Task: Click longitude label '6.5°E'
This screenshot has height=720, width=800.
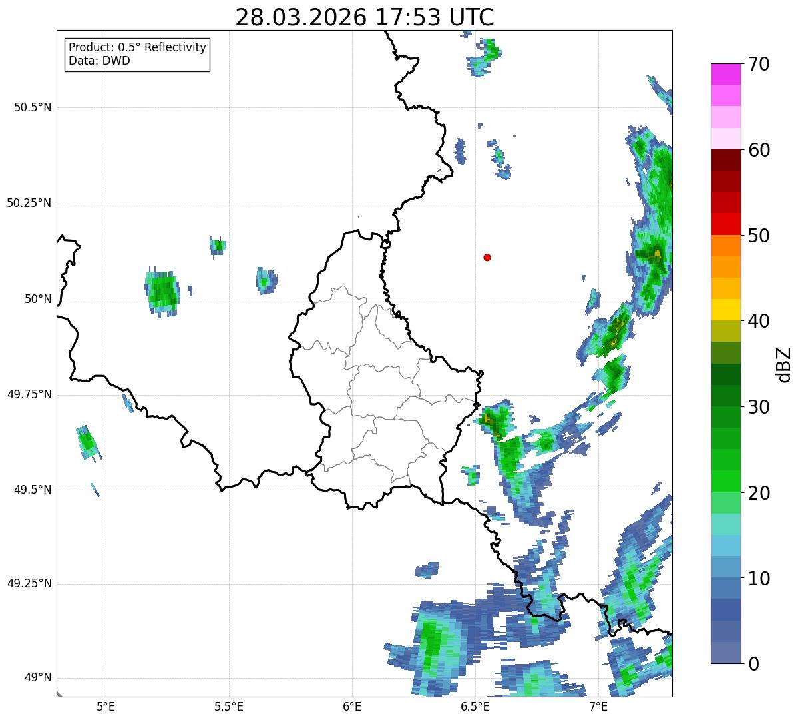Action: (x=475, y=706)
